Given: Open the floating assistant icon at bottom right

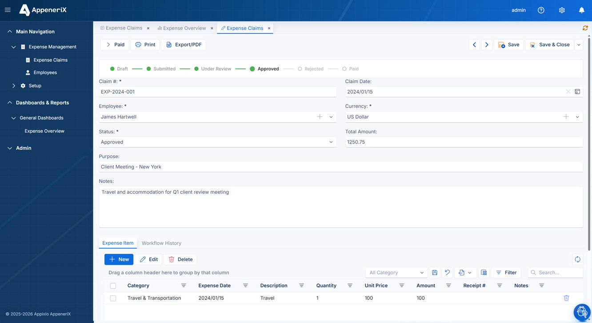Looking at the screenshot, I should coord(581,312).
